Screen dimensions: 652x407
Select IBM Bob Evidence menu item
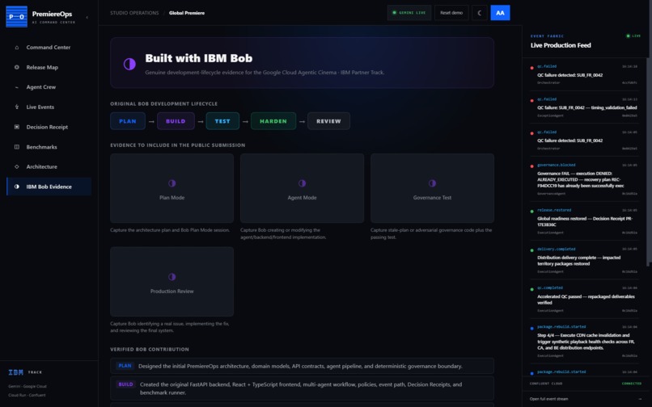coord(49,187)
